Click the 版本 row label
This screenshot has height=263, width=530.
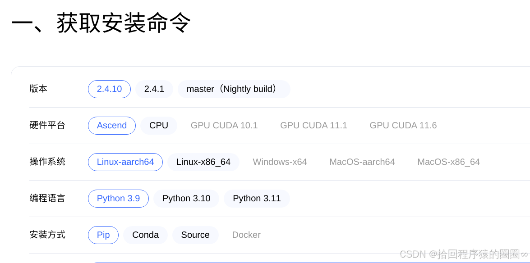click(x=38, y=89)
